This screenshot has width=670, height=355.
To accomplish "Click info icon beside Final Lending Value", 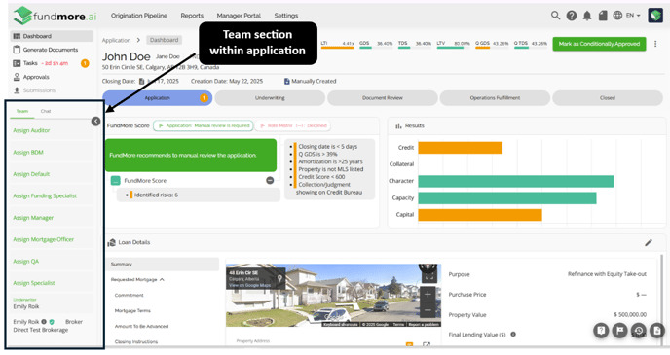I will [513, 335].
